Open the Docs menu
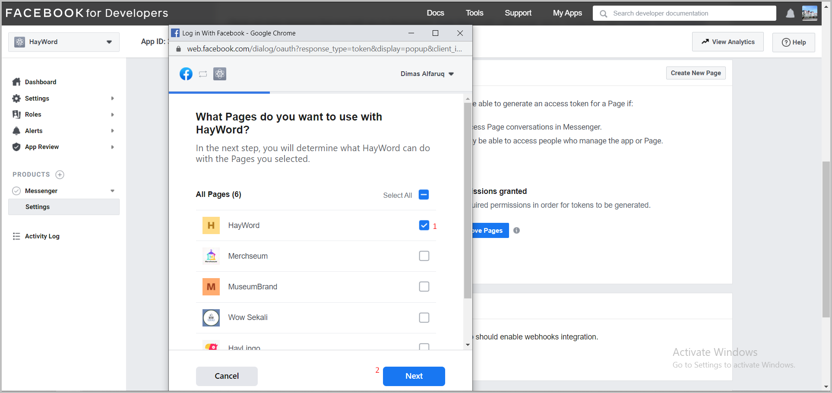The height and width of the screenshot is (393, 832). [435, 13]
